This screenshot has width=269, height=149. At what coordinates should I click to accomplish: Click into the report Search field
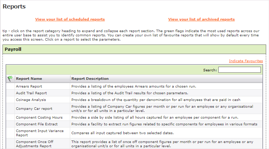[239, 70]
